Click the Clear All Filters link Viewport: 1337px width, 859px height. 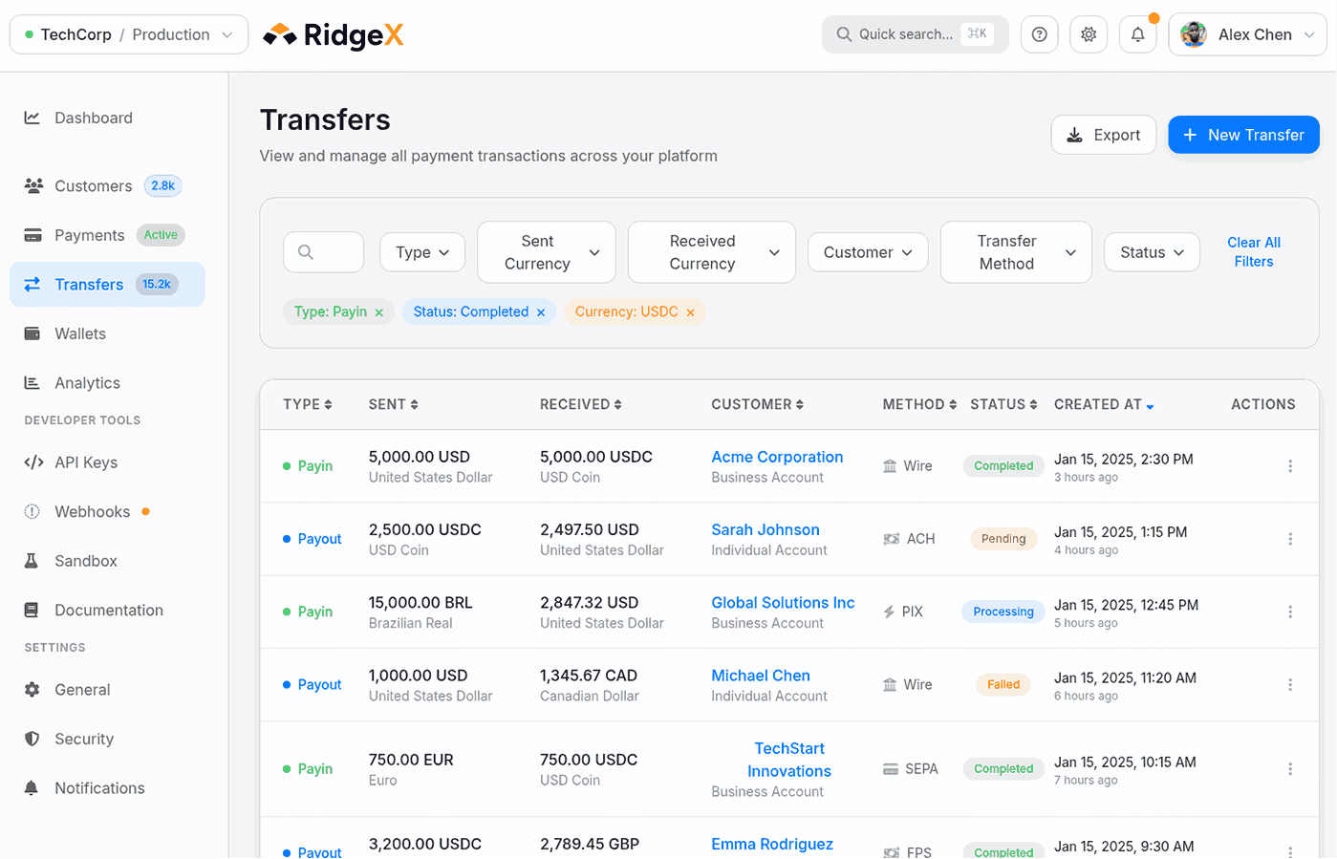tap(1253, 252)
